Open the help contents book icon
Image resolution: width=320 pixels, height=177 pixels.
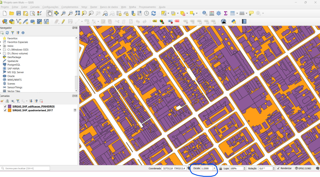[x=244, y=22]
